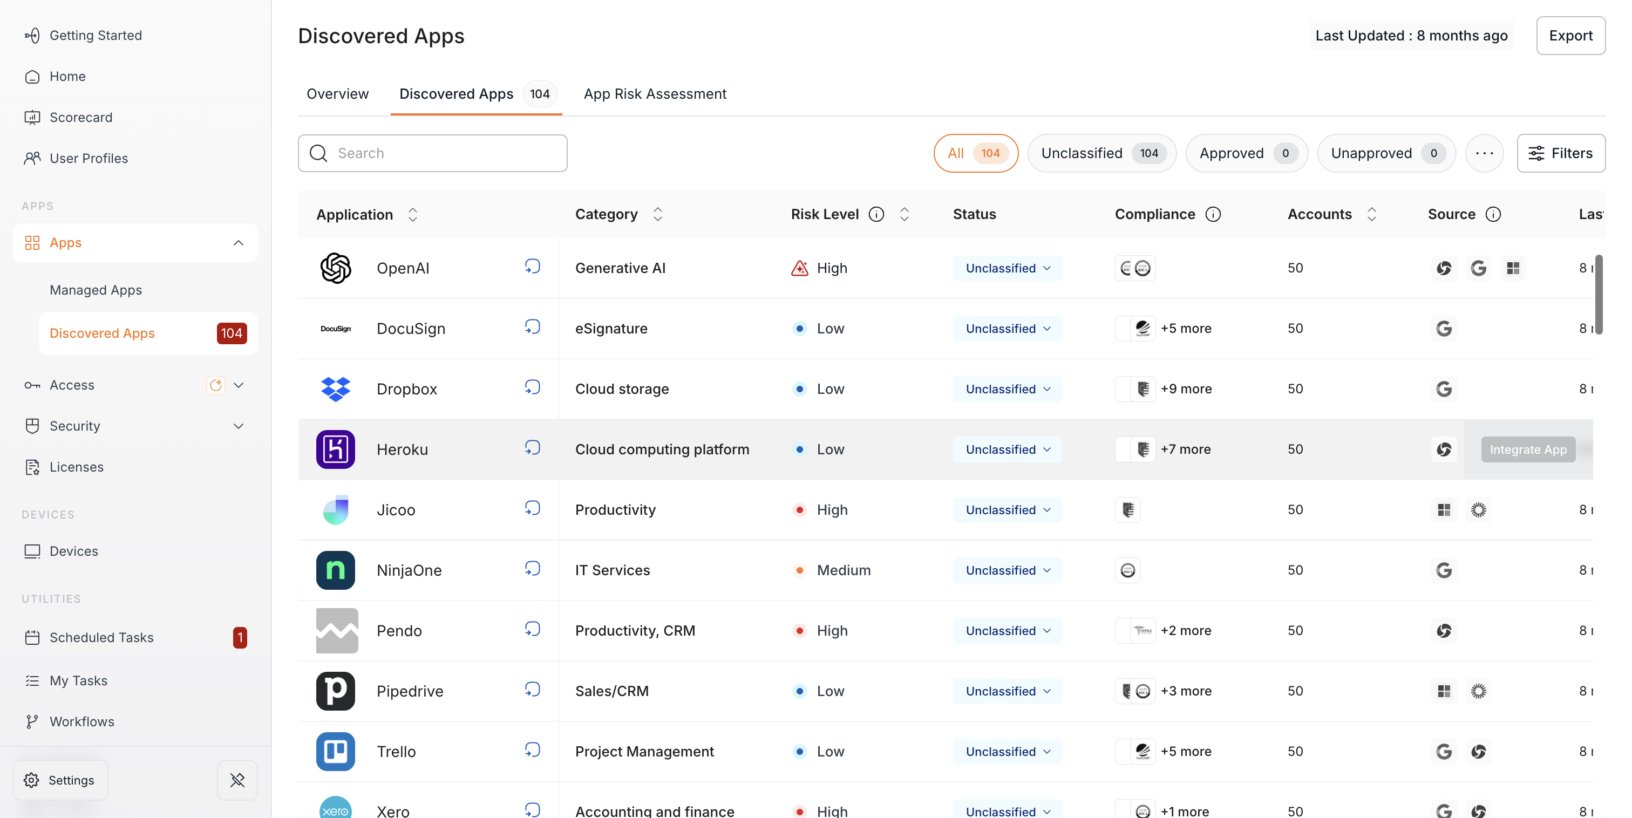This screenshot has height=818, width=1632.
Task: Click the Dropbox logo icon
Action: tap(336, 389)
